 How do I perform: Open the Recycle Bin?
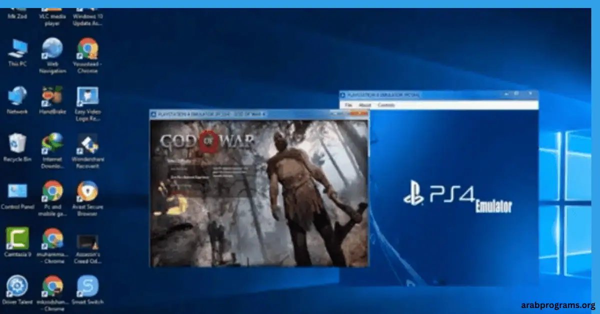point(18,147)
